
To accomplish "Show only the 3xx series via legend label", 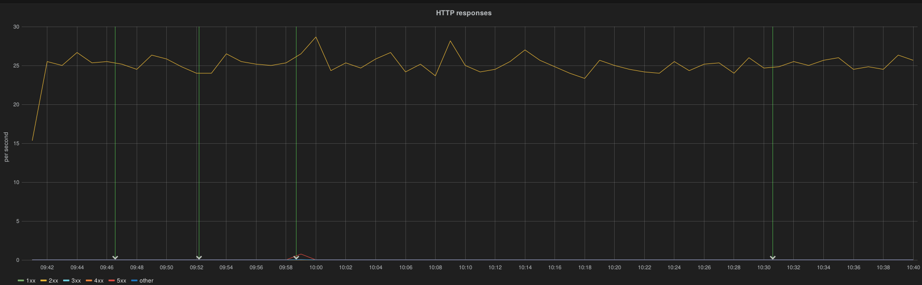I will point(76,281).
